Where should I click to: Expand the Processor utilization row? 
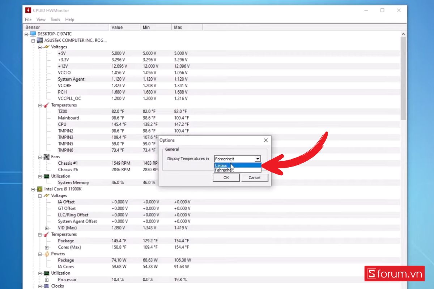[47, 280]
